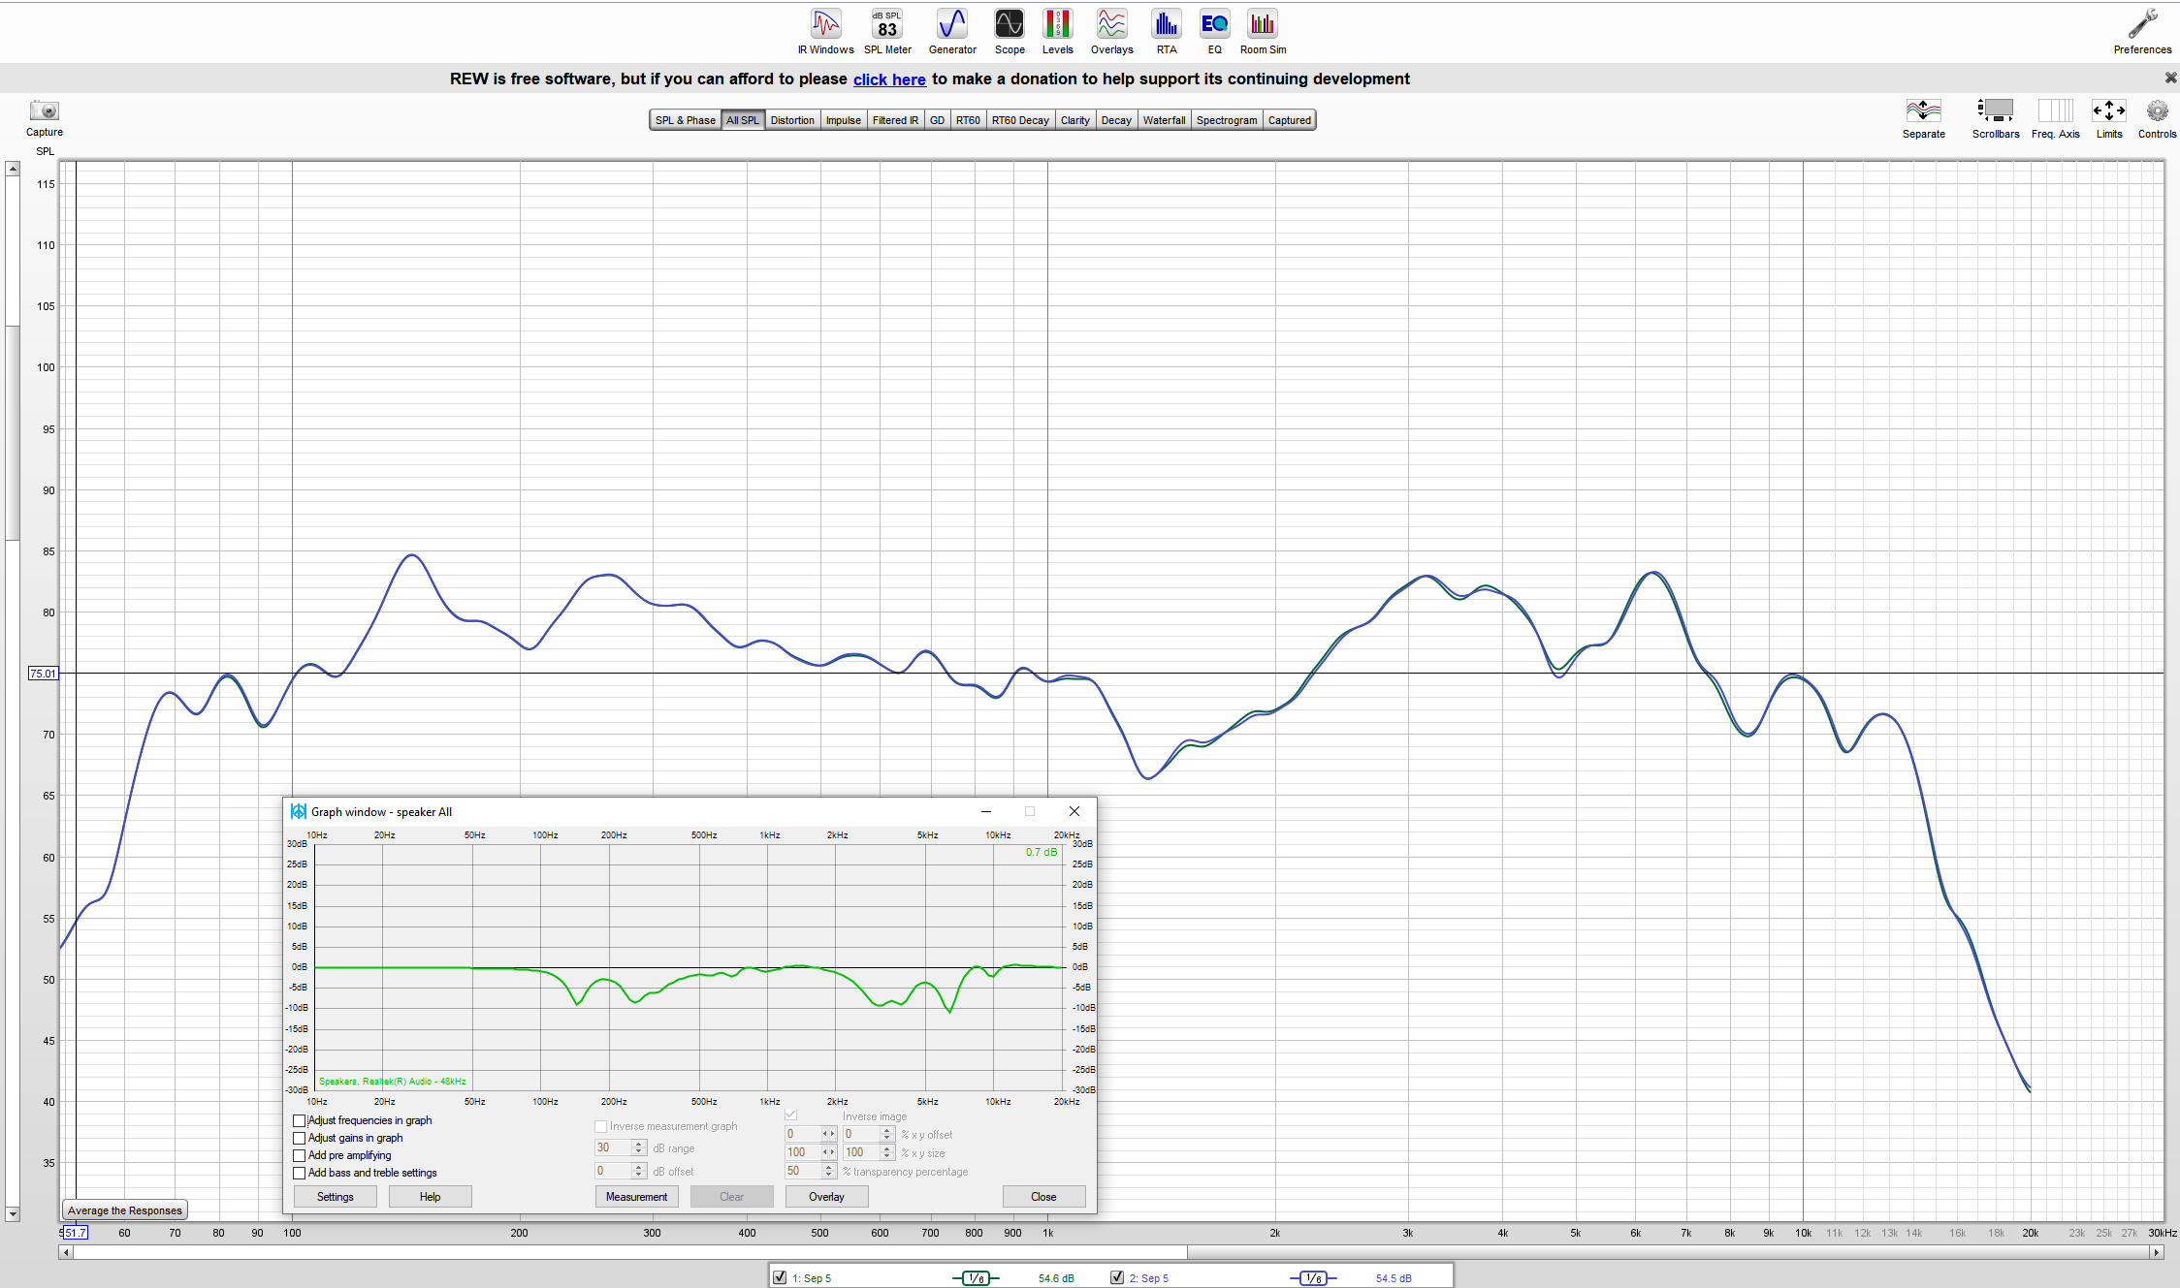Open the Clarity tab
This screenshot has width=2180, height=1288.
tap(1074, 120)
